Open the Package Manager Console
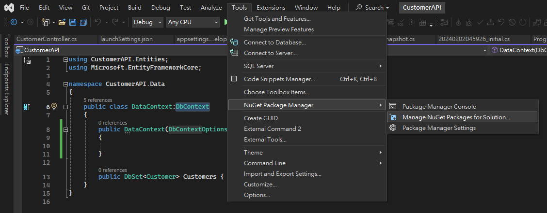The image size is (547, 213). (x=439, y=107)
